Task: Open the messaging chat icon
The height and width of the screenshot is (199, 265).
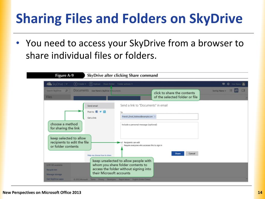Action: coord(224,84)
